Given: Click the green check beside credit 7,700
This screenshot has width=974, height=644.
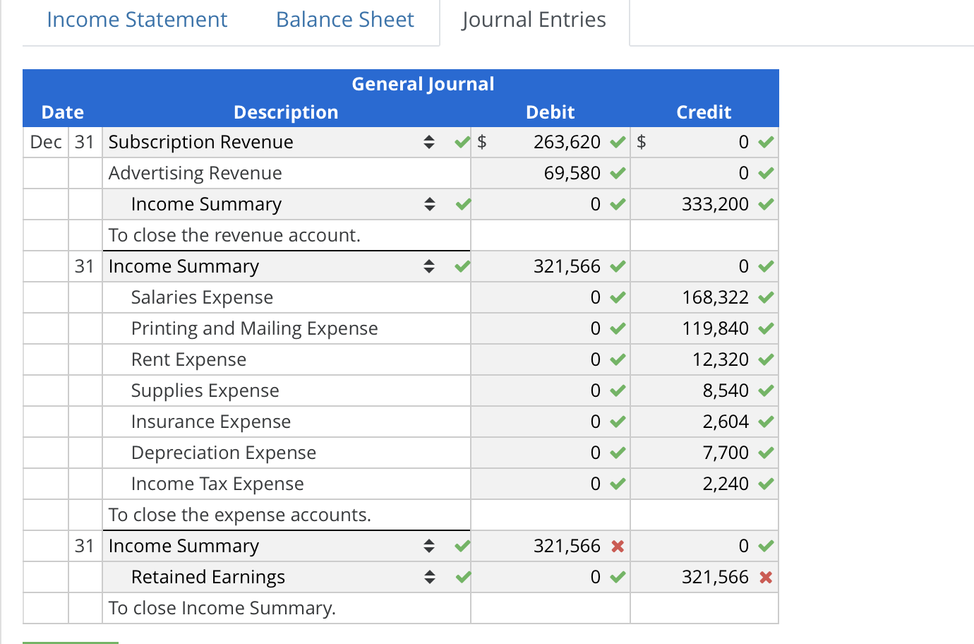Looking at the screenshot, I should click(766, 453).
